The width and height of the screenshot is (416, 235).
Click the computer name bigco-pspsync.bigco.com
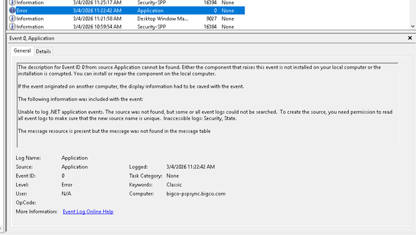coord(196,194)
